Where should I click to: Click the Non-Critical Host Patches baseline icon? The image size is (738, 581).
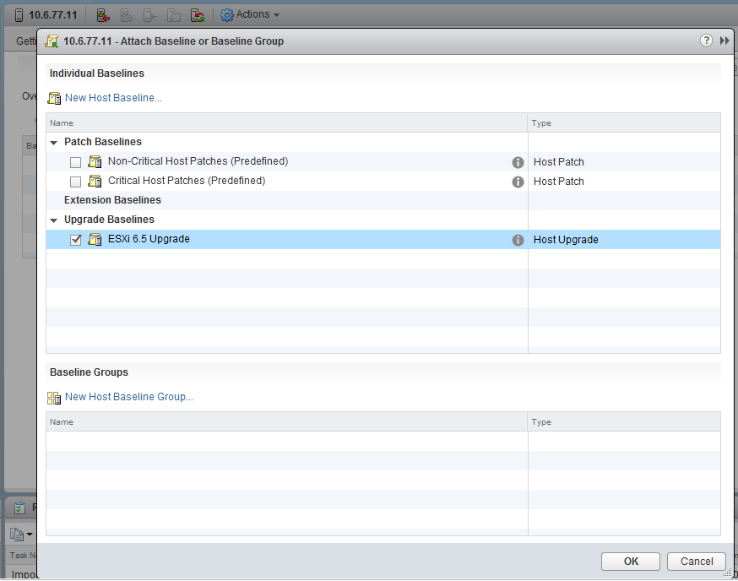click(95, 161)
